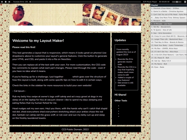Click 'Old version is still available' item
Screen dimensions: 187x140
tap(125, 84)
